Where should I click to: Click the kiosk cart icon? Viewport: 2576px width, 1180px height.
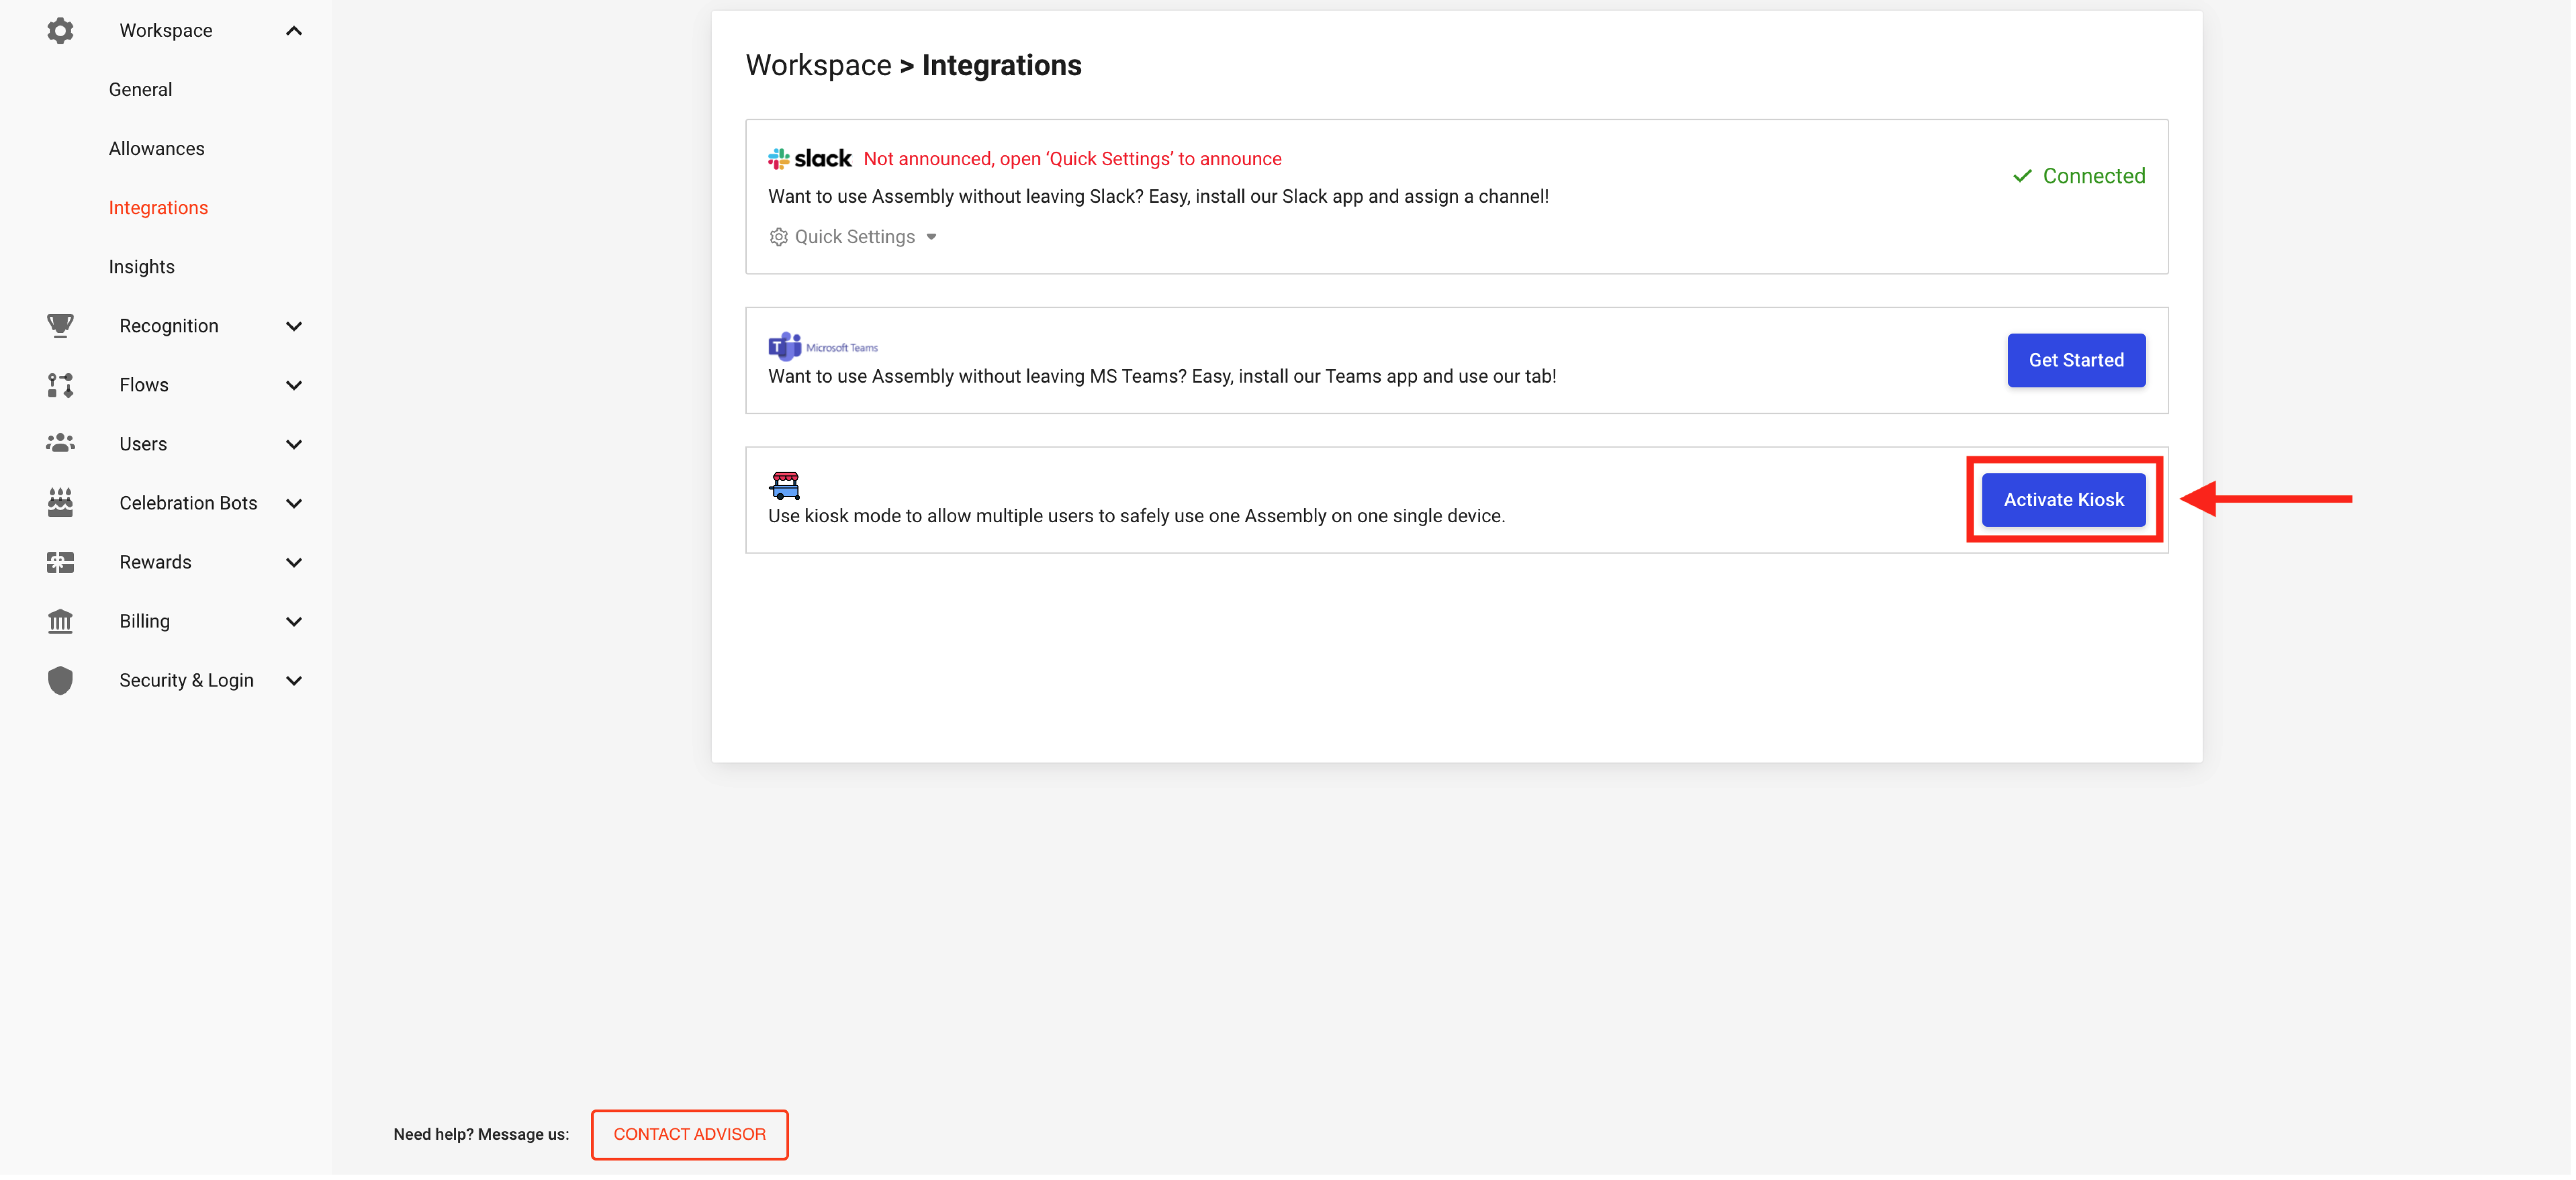[785, 486]
